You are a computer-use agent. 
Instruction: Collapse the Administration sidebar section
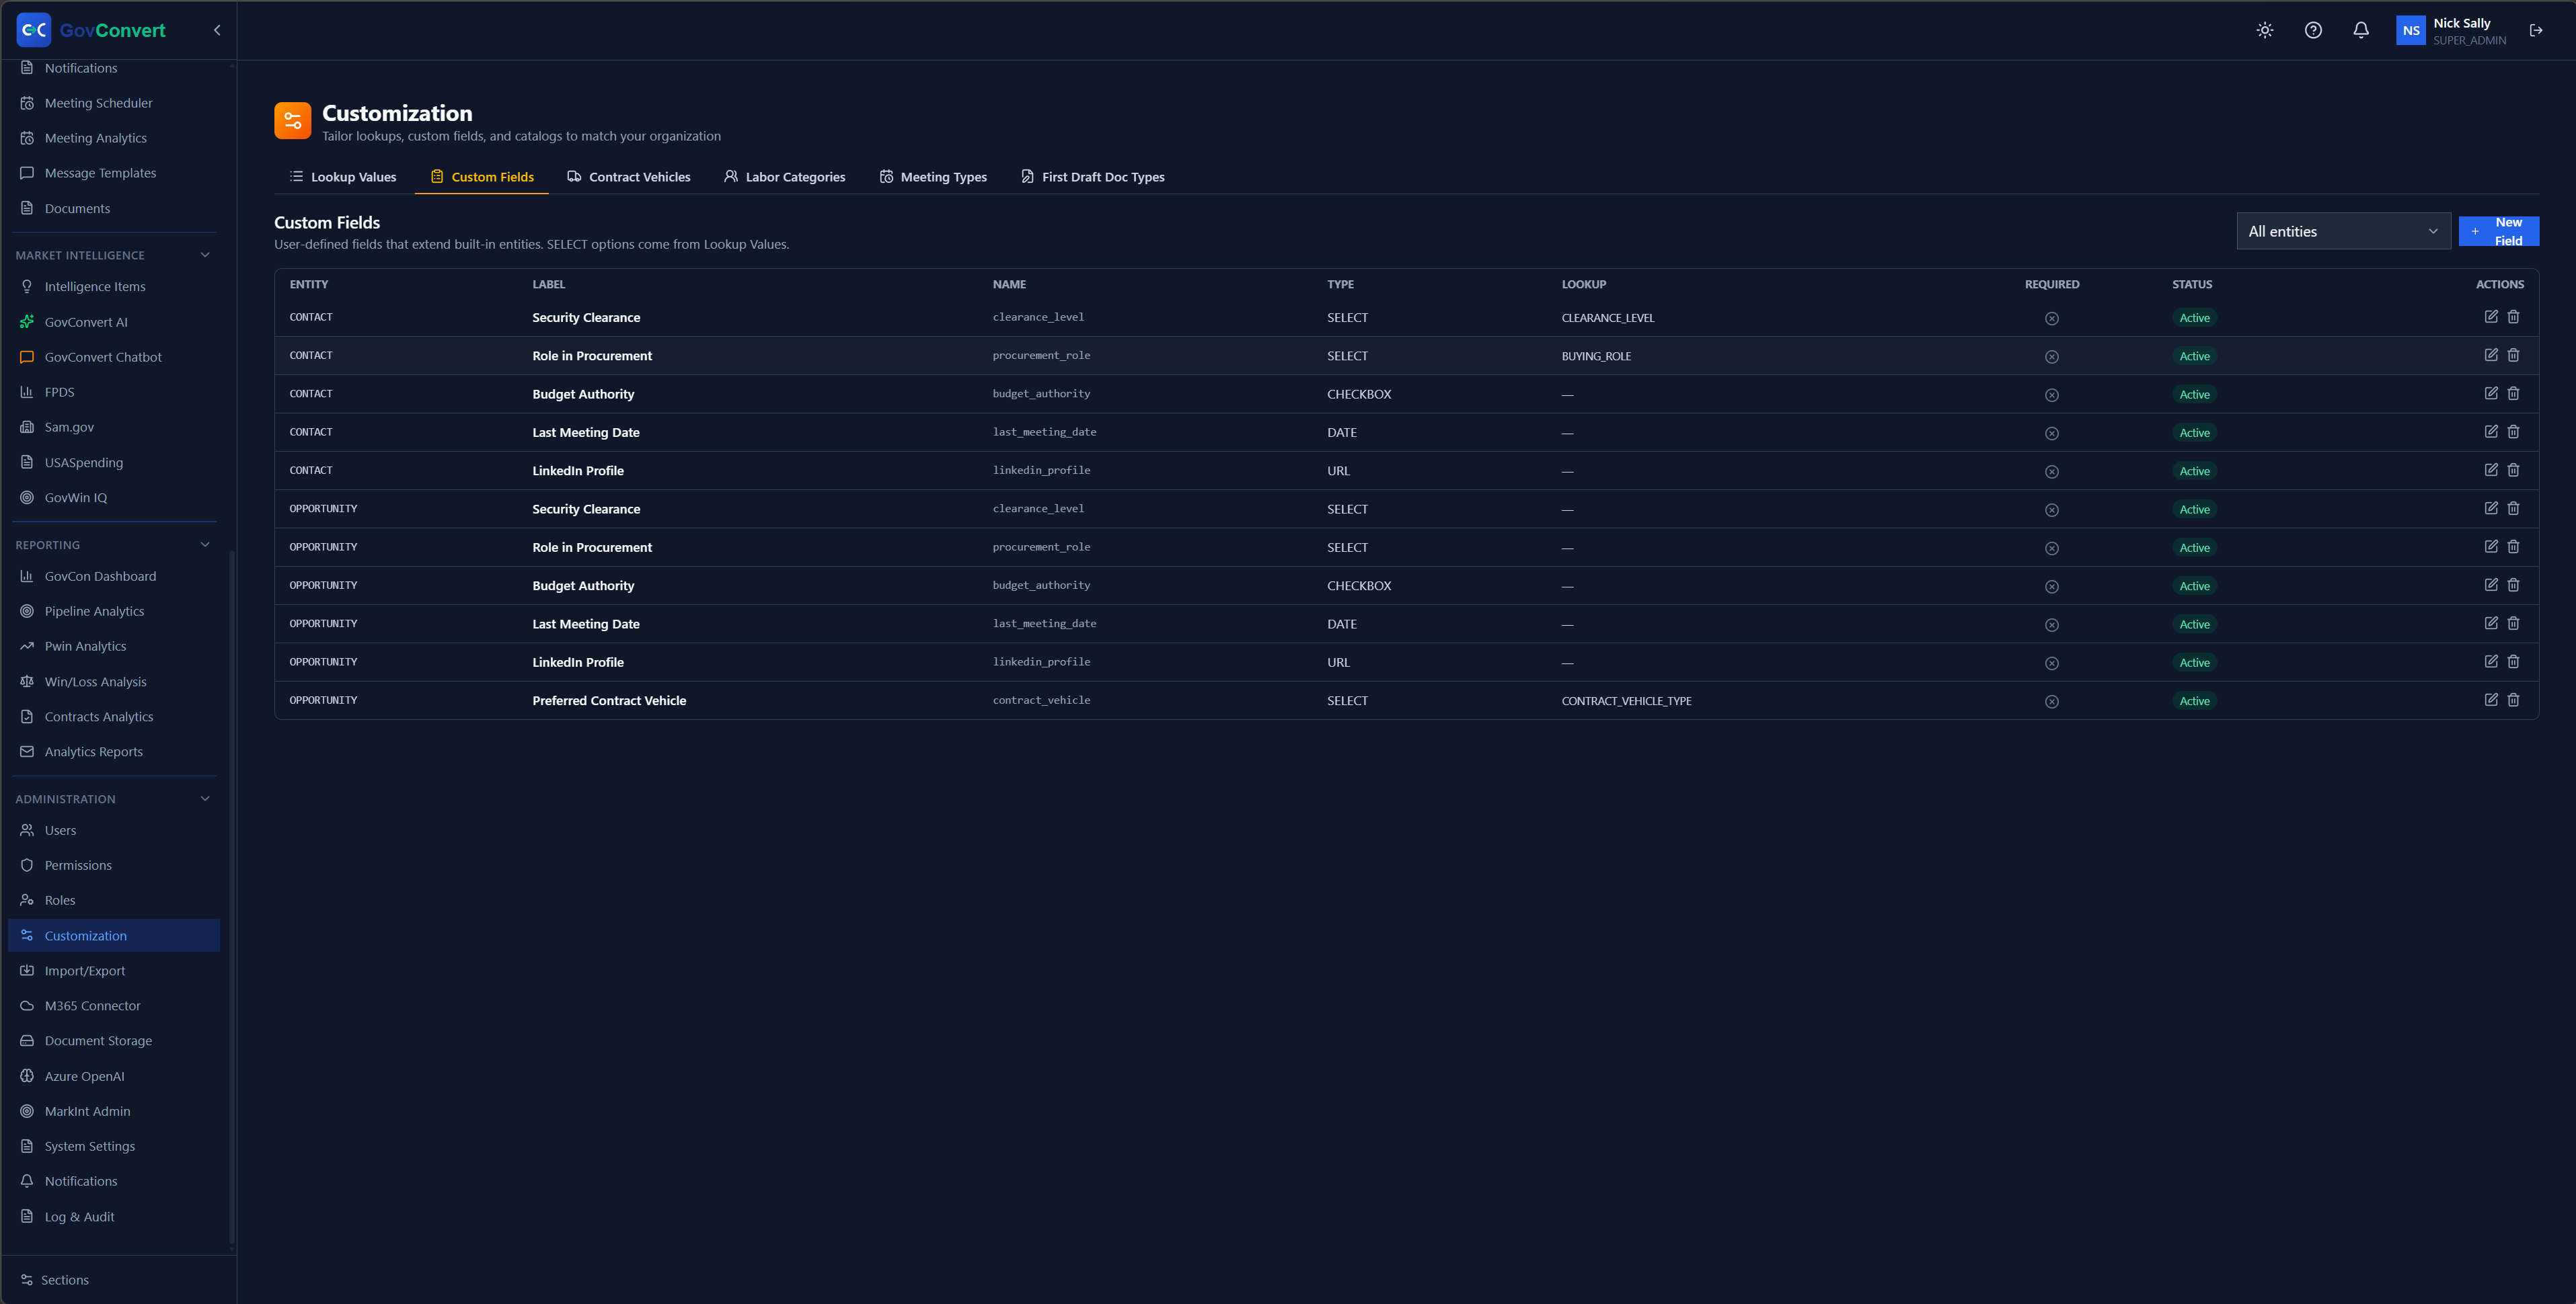click(x=205, y=799)
